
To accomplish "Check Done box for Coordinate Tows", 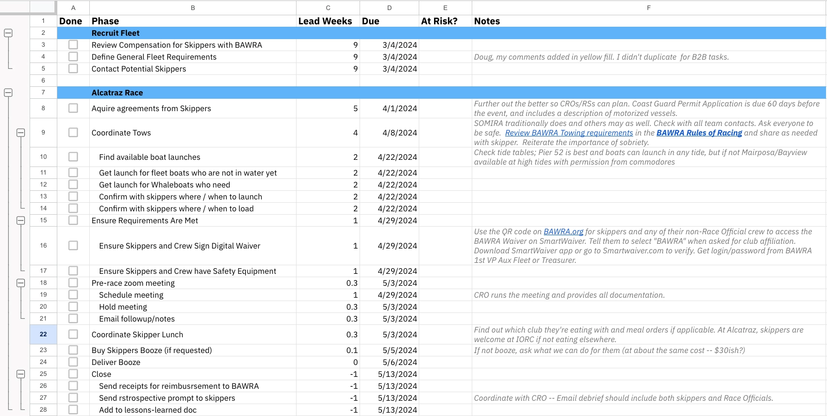I will 73,133.
